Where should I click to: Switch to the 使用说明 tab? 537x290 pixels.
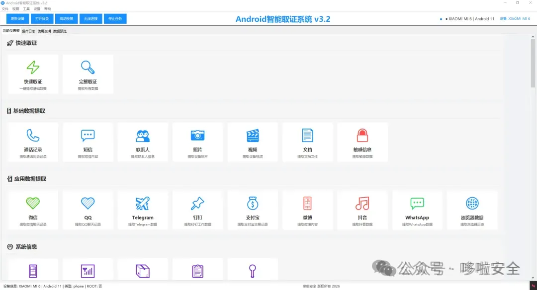pyautogui.click(x=44, y=31)
